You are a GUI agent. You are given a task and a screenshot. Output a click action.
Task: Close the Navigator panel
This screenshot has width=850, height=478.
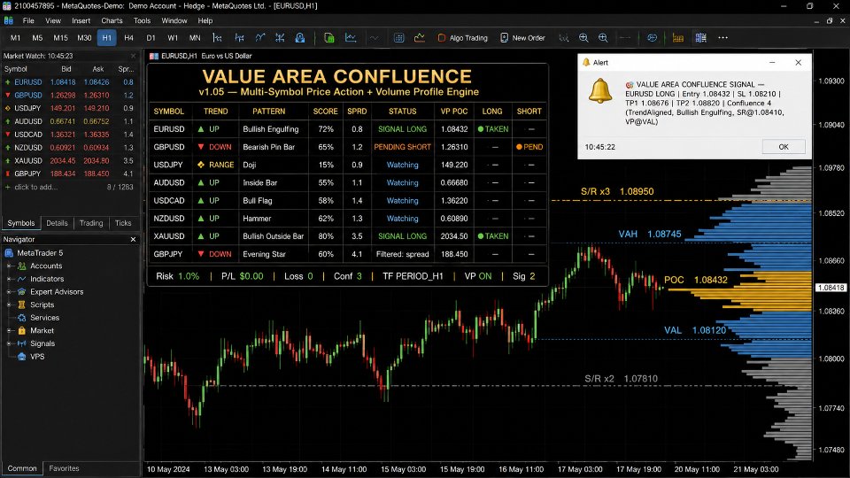pos(134,239)
